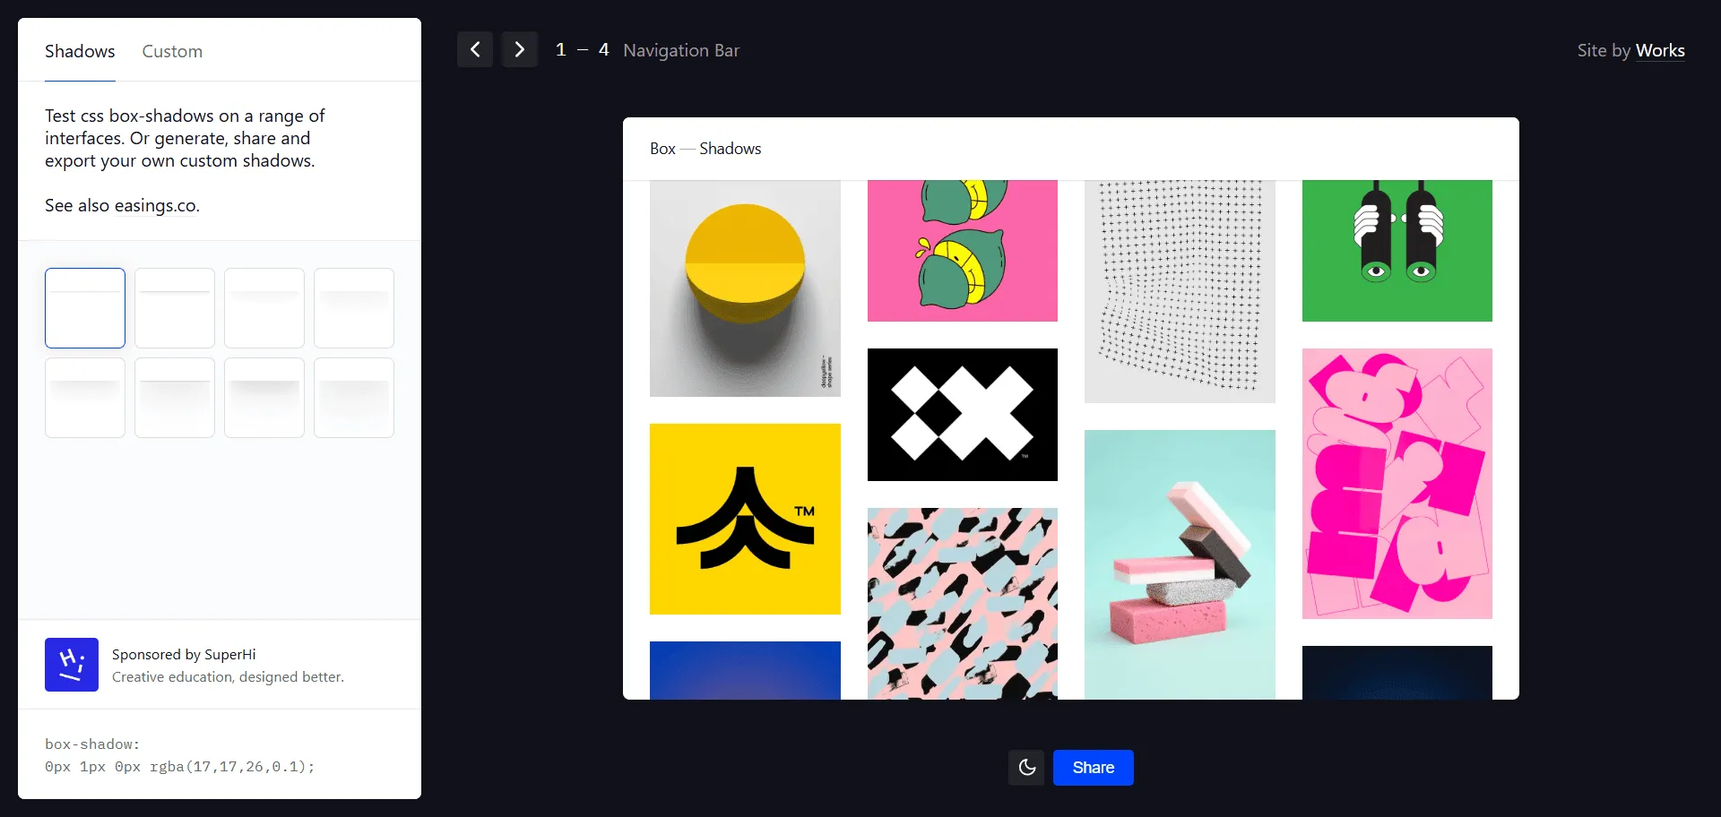Click the yellow sphere poster image
The height and width of the screenshot is (817, 1721).
pyautogui.click(x=745, y=288)
